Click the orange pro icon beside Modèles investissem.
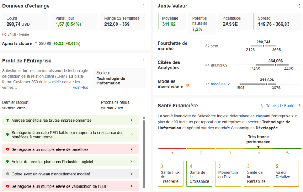Image resolution: width=303 pixels, height=192 pixels. click(187, 86)
